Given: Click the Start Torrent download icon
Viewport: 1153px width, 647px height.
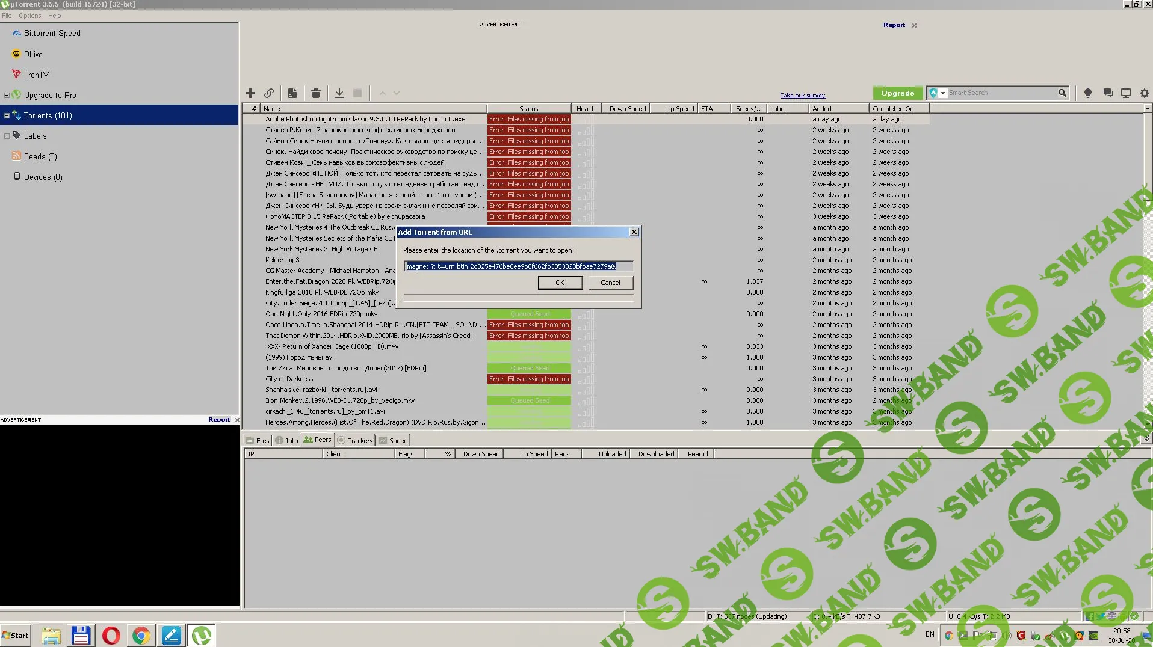Looking at the screenshot, I should [x=339, y=93].
